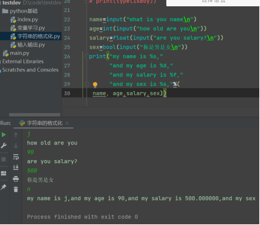Click 'sex=bool' code on line 25
Image resolution: width=260 pixels, height=225 pixels.
click(103, 47)
